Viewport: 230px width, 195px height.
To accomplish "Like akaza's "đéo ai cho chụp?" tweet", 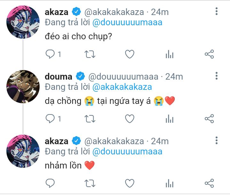I will pyautogui.click(x=130, y=54).
